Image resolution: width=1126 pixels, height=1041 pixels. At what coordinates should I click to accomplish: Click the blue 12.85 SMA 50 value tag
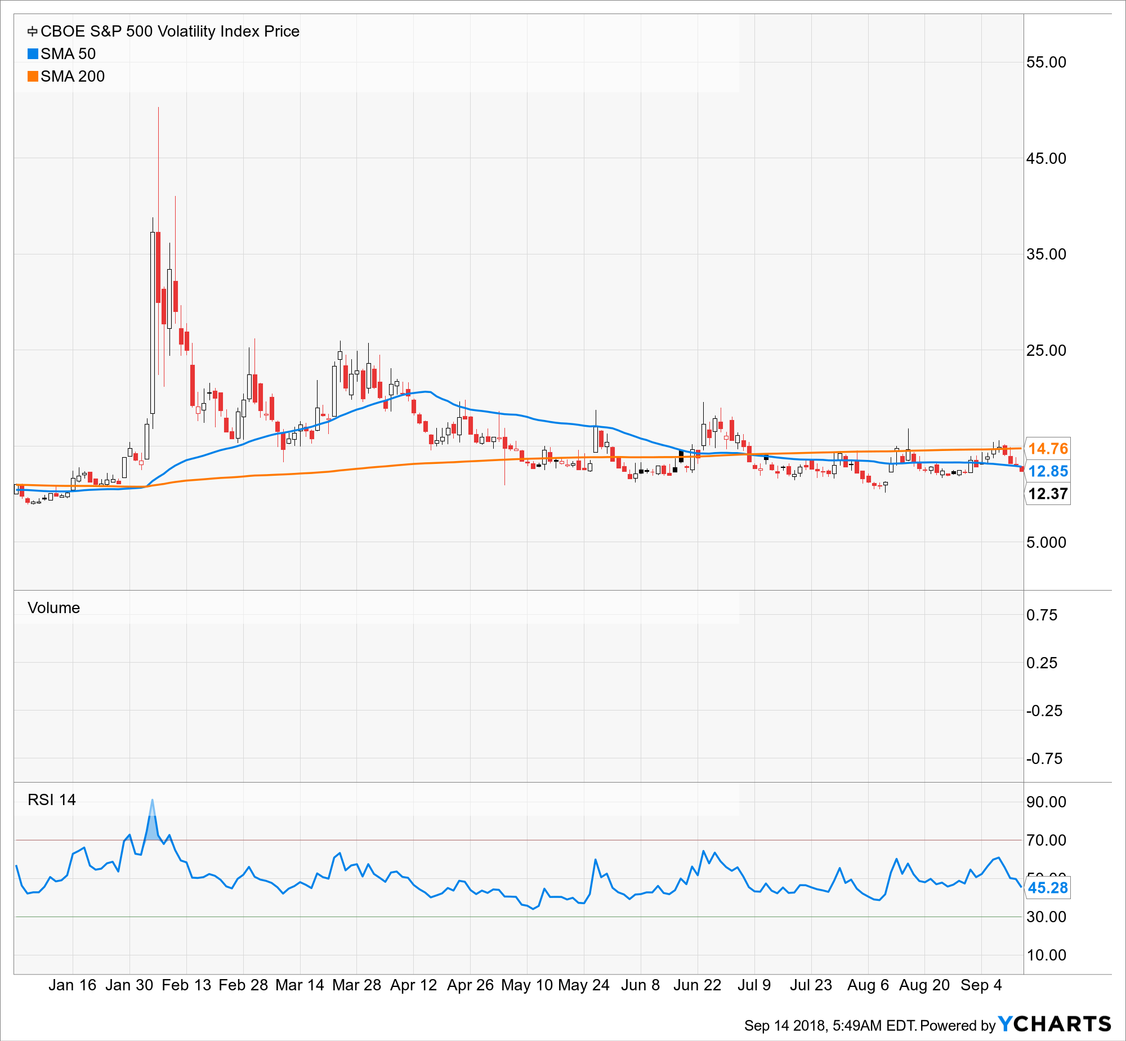[x=1048, y=471]
